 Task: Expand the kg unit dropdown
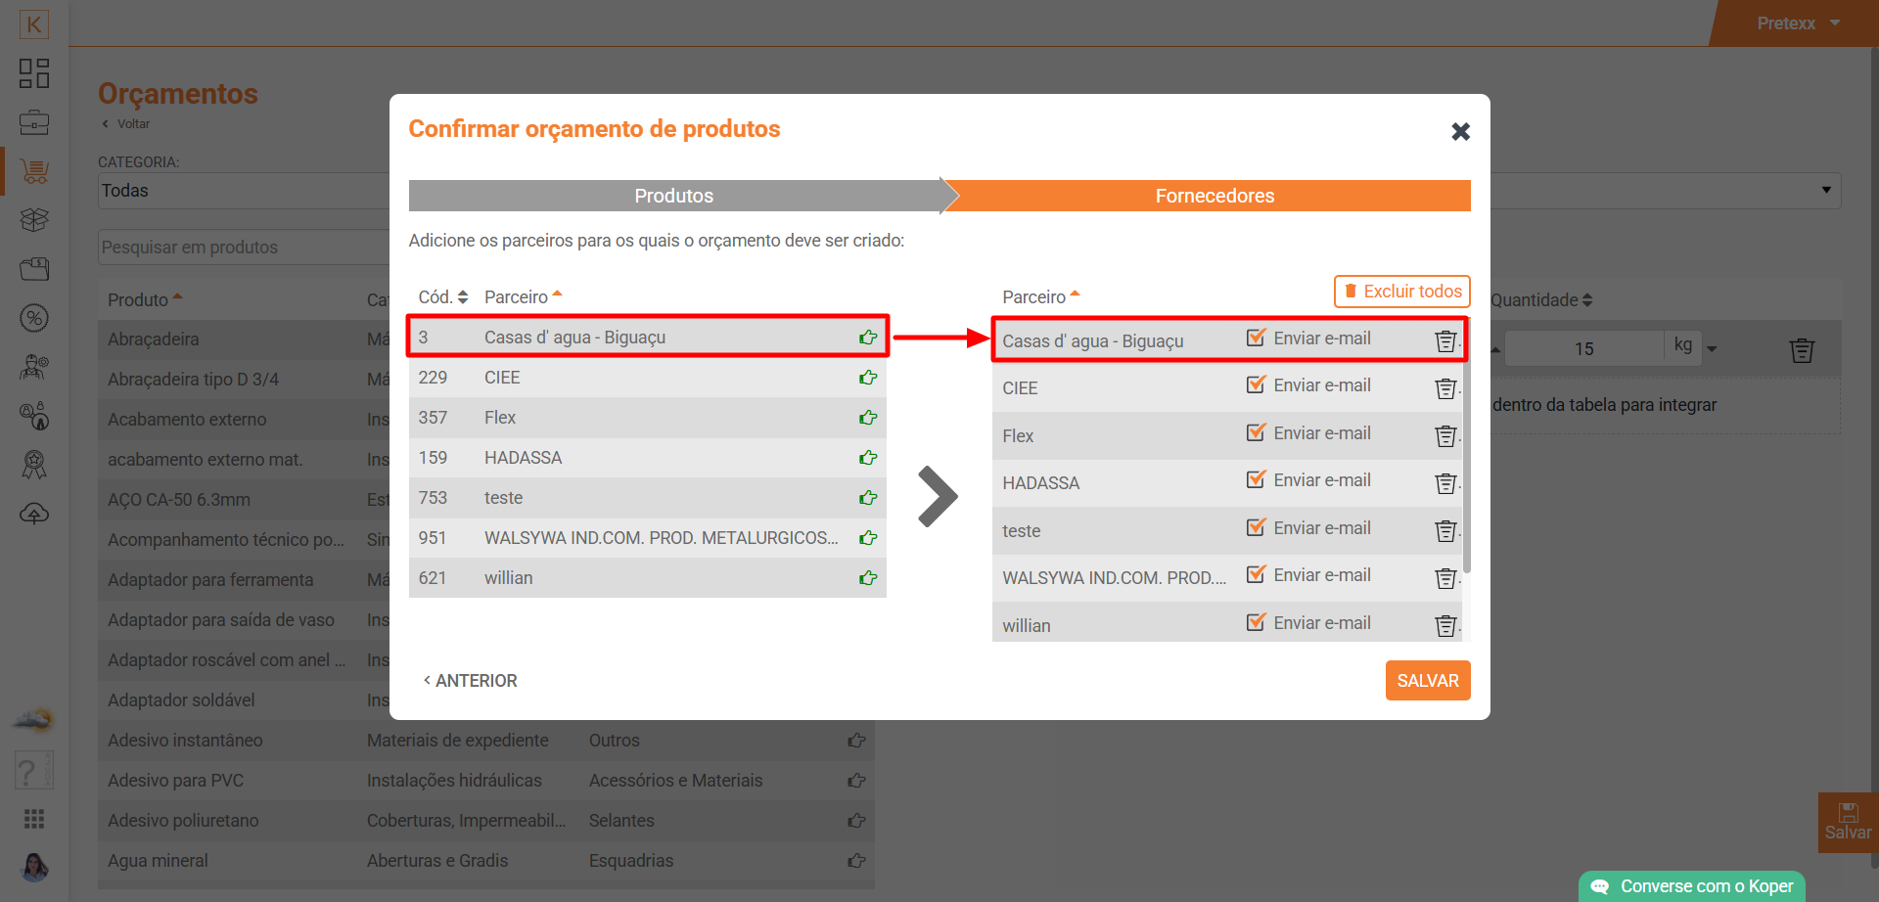pyautogui.click(x=1712, y=348)
